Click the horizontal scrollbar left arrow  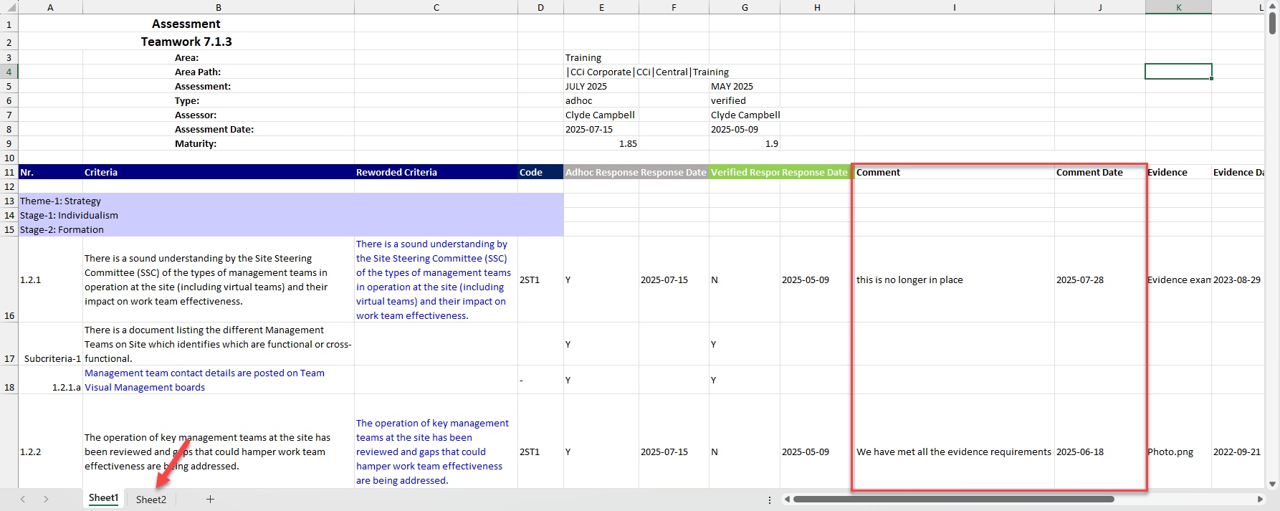pos(787,499)
